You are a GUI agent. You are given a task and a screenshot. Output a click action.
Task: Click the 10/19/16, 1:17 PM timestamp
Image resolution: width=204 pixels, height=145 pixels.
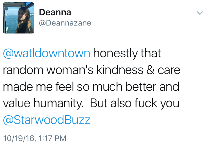coord(34,138)
